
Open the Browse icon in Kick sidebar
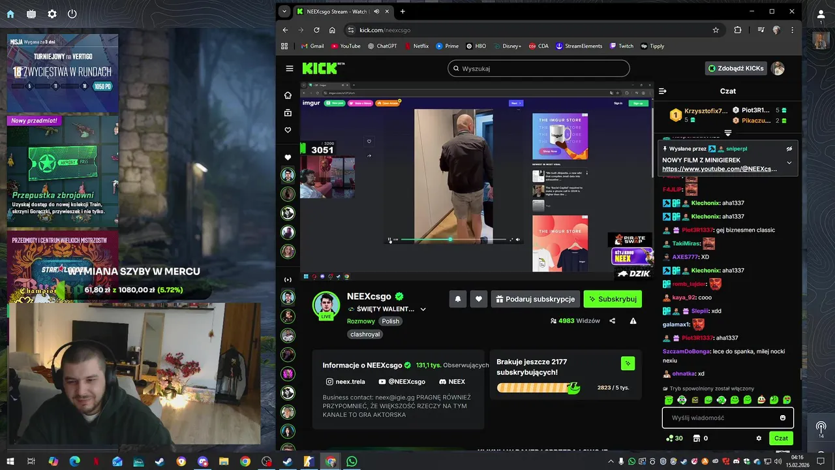pos(288,113)
